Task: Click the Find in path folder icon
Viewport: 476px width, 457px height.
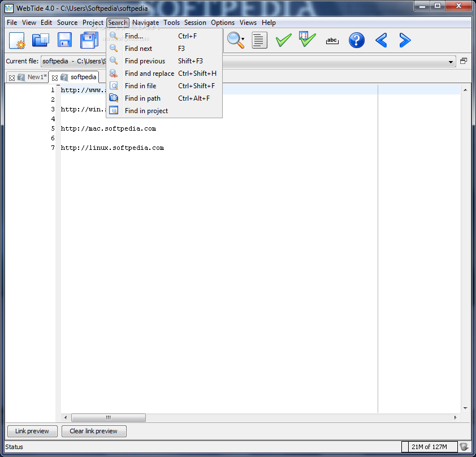Action: click(114, 98)
